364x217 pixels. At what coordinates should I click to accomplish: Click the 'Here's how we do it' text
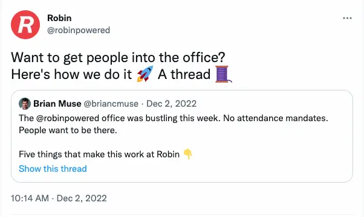tap(71, 74)
